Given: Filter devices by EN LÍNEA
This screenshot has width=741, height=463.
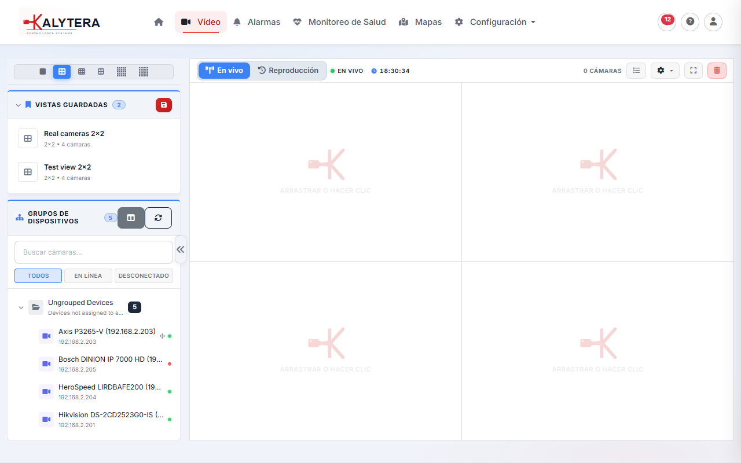Looking at the screenshot, I should pyautogui.click(x=88, y=276).
